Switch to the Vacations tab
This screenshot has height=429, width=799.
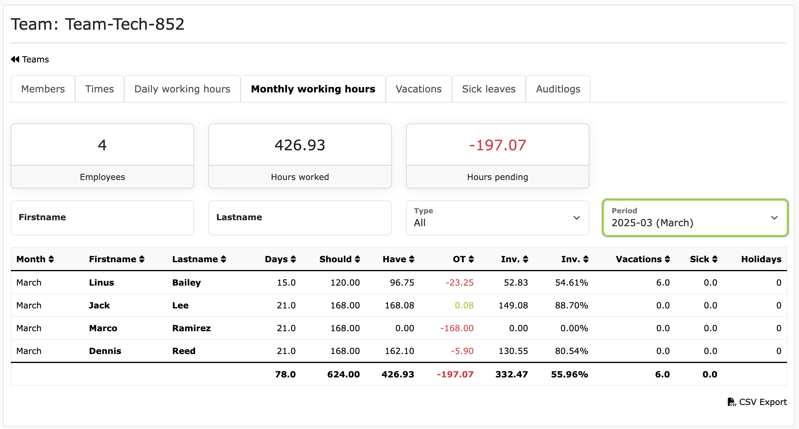(418, 89)
